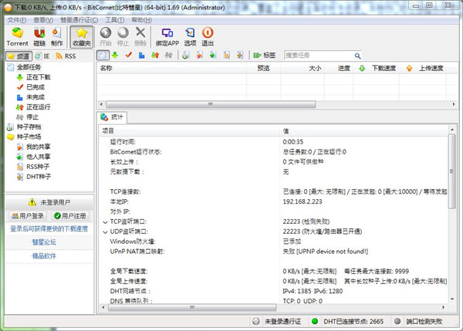Click the task list horizontal scrollbar thumb
This screenshot has width=463, height=331.
pos(211,104)
